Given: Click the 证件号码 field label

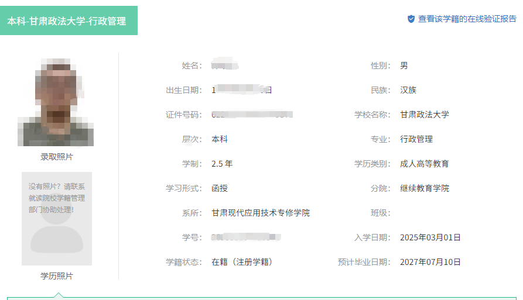Looking at the screenshot, I should click(184, 115).
